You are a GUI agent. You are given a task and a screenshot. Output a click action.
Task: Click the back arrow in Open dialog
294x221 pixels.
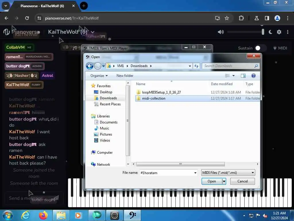click(90, 66)
